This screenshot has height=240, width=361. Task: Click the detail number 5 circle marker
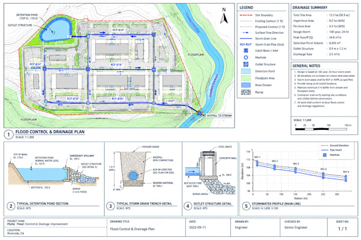(246, 206)
